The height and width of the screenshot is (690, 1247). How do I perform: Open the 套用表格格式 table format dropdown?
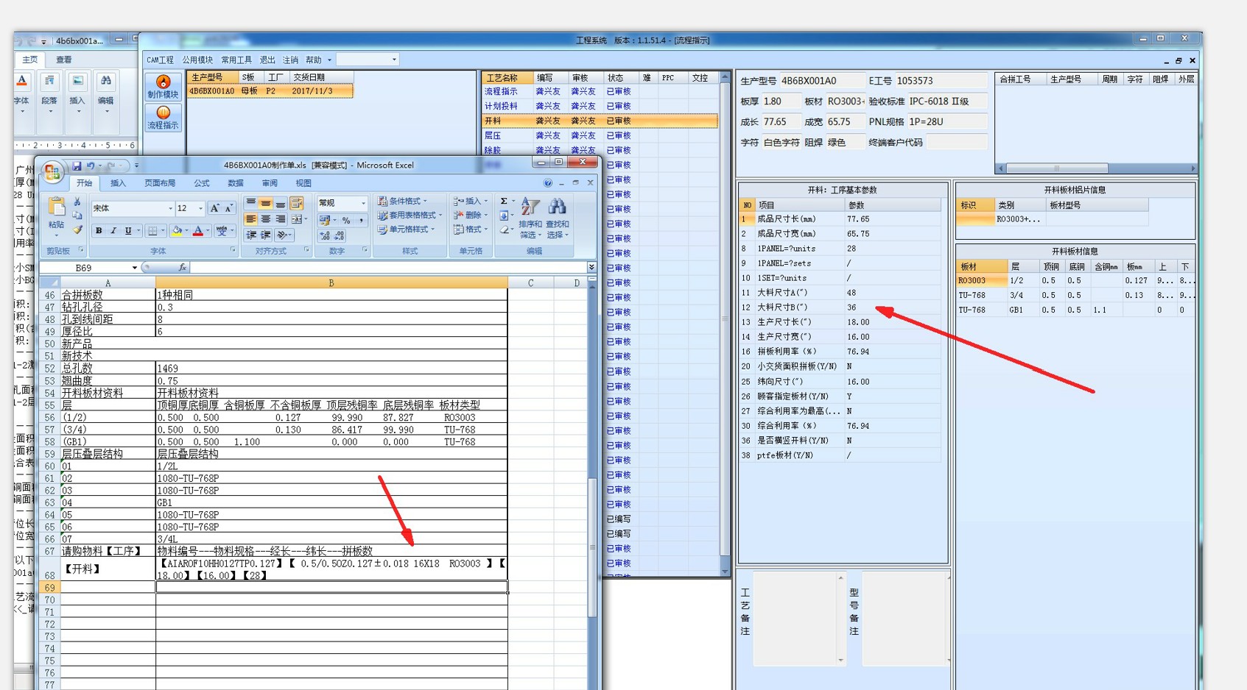click(410, 216)
